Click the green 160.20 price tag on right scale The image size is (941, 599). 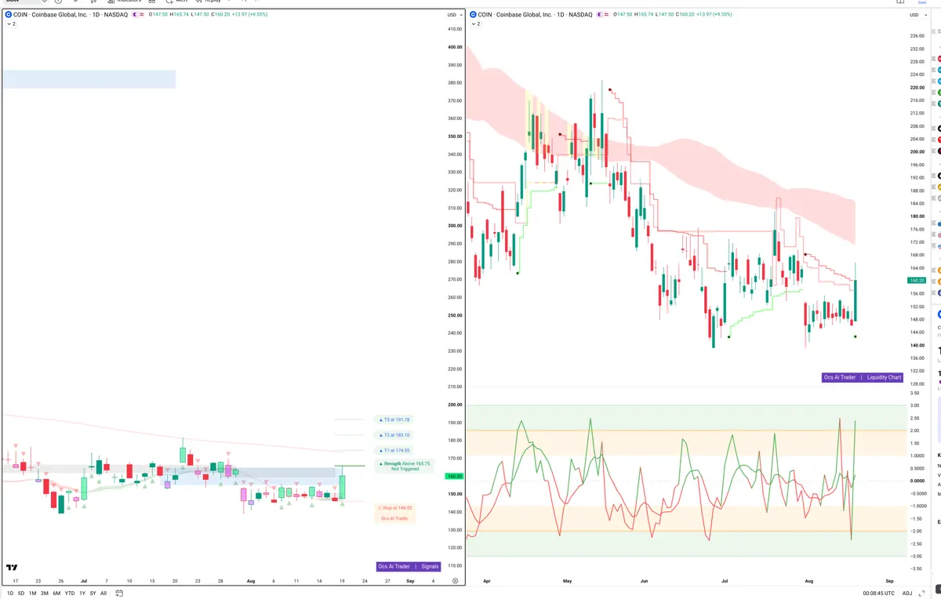(x=917, y=280)
